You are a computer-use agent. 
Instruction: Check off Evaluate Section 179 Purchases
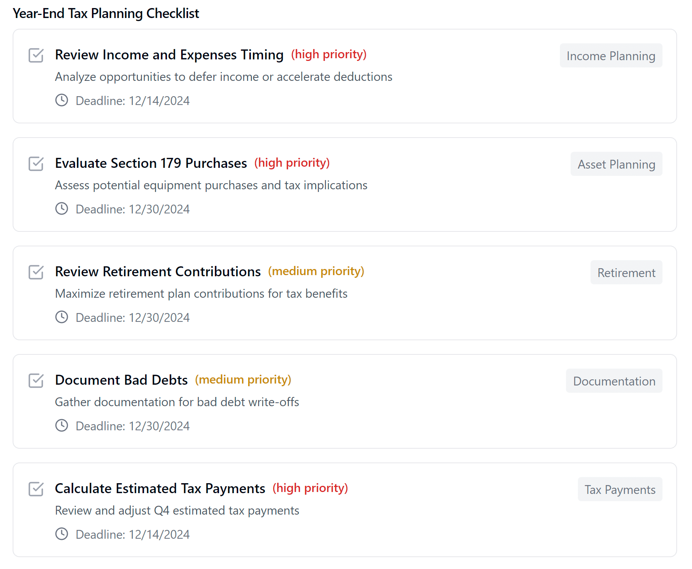point(36,164)
